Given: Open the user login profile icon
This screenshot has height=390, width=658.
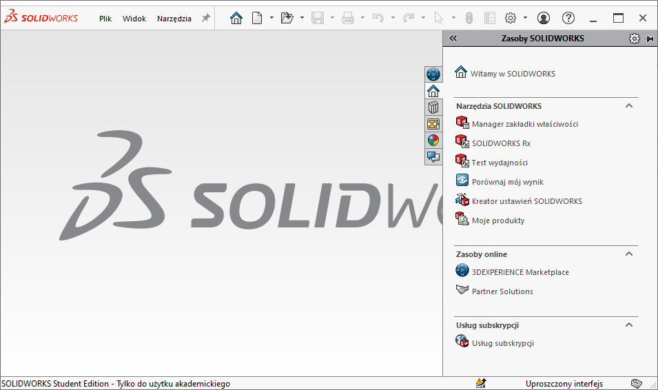Looking at the screenshot, I should 544,19.
